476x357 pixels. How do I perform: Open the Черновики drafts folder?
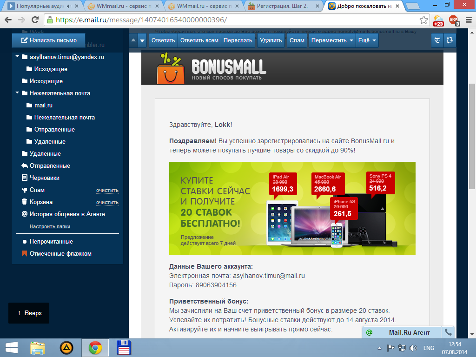click(x=45, y=178)
